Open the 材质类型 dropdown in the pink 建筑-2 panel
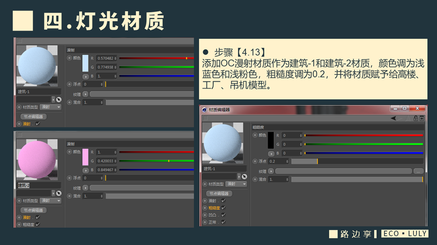437x245 pixels. click(x=50, y=201)
